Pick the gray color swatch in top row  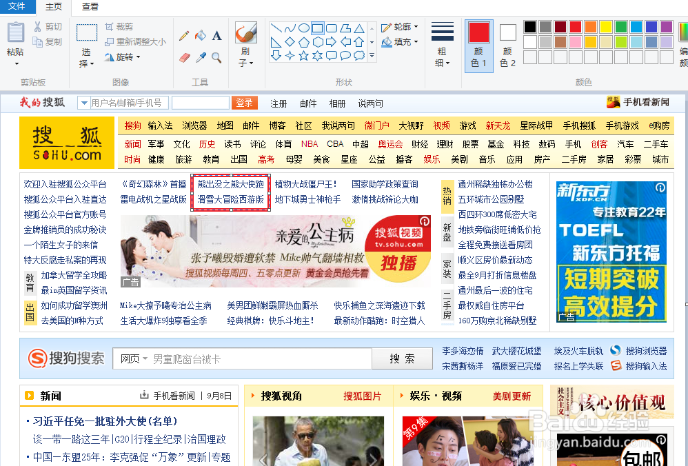click(x=545, y=27)
